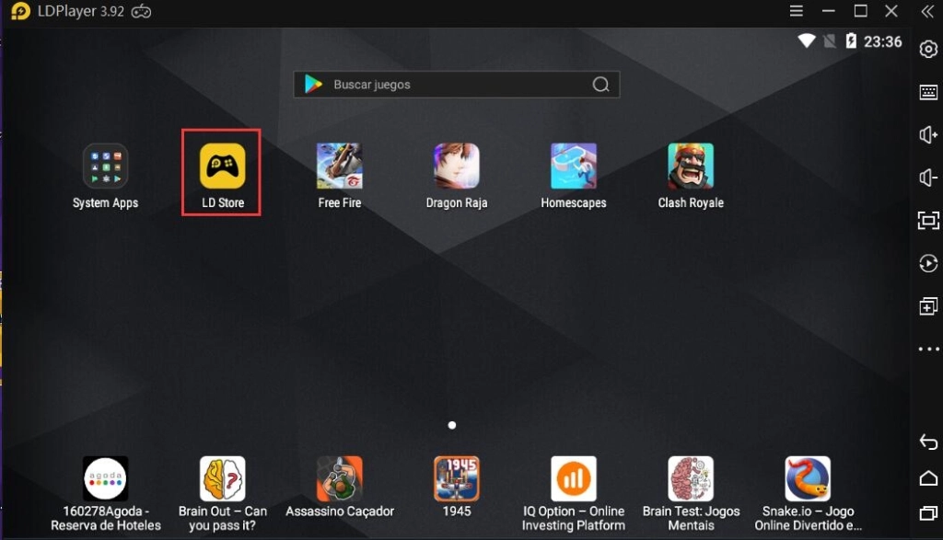The width and height of the screenshot is (943, 540).
Task: Open the operation recorder in sidebar
Action: pyautogui.click(x=928, y=263)
